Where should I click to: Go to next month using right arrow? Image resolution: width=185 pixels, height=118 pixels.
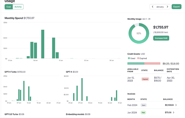pos(167,7)
